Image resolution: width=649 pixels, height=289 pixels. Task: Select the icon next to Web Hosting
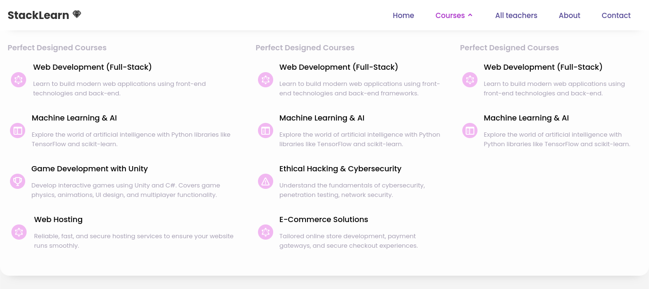(19, 232)
